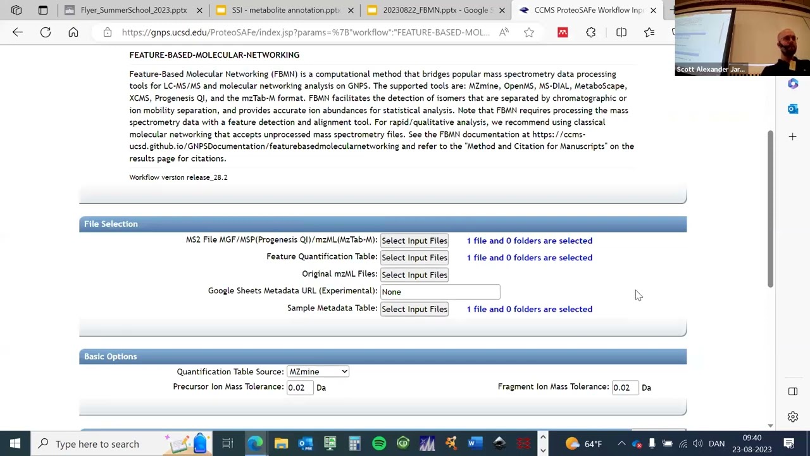
Task: Edit the Precursor Ion Mass Tolerance field
Action: pyautogui.click(x=299, y=388)
